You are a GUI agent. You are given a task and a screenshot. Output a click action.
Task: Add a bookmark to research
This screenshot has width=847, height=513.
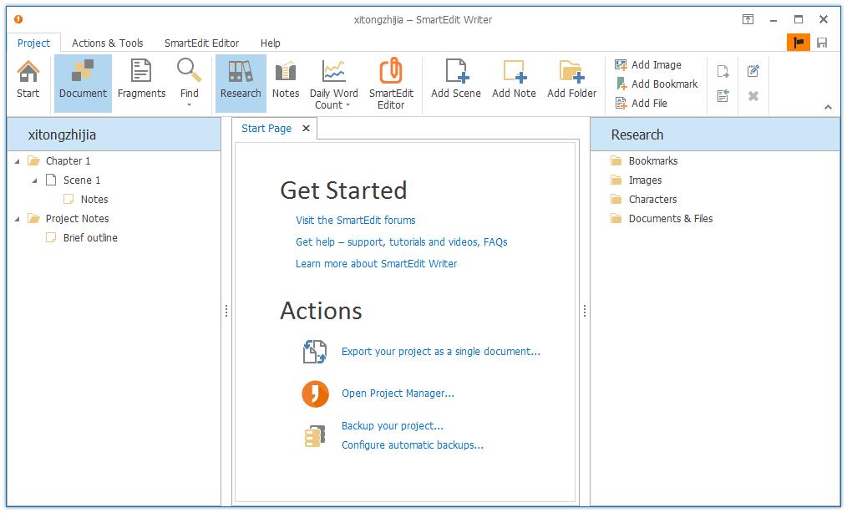656,84
